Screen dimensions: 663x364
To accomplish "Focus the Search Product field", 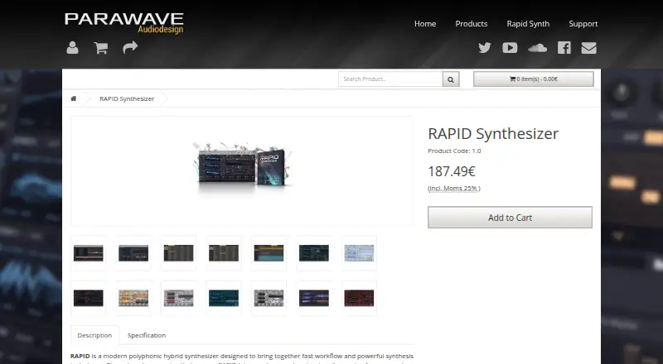I will pos(390,79).
